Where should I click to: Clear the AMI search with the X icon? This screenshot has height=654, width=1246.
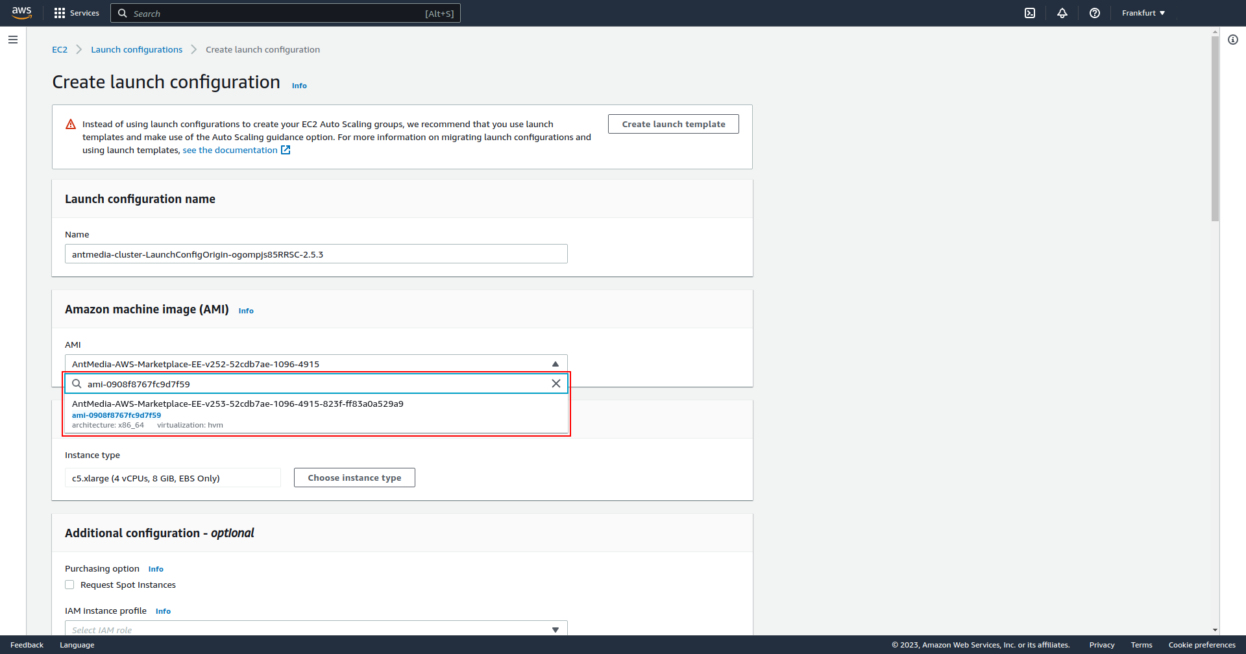click(556, 383)
